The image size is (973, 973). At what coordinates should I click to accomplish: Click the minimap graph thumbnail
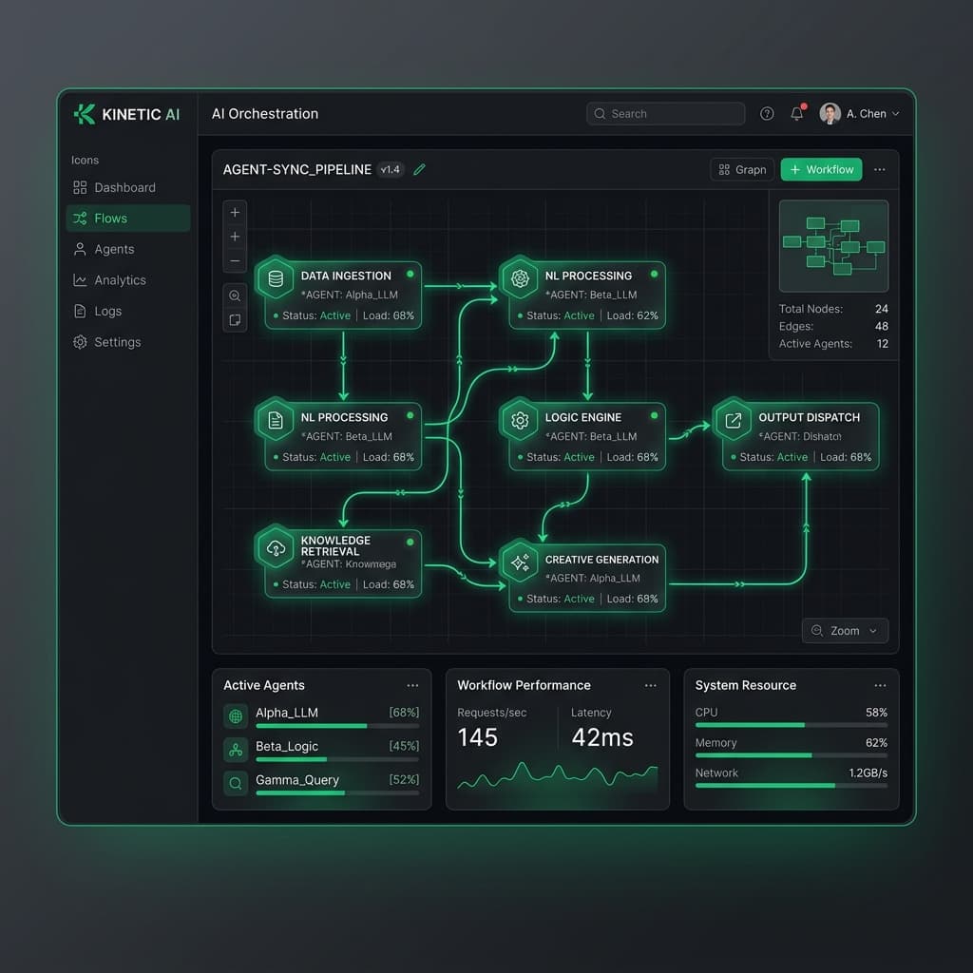click(833, 246)
